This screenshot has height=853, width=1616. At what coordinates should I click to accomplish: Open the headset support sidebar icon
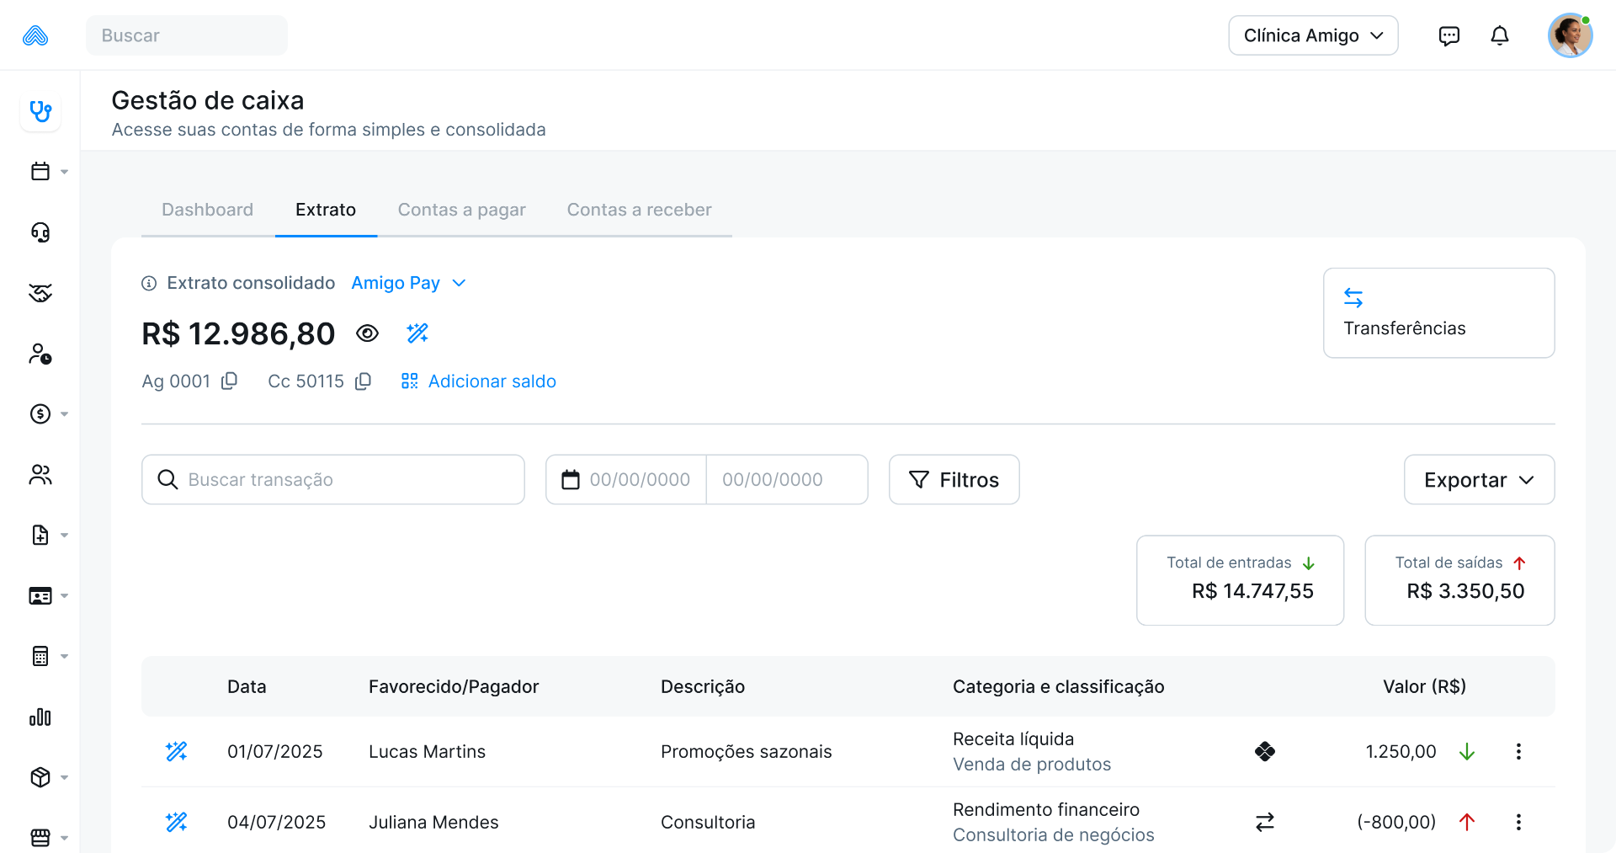(40, 232)
